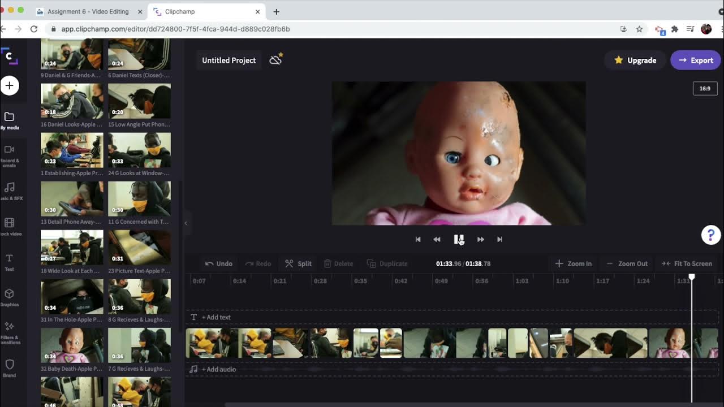The height and width of the screenshot is (407, 724).
Task: Select the 7 G Recieves & Laughs thumbnail
Action: tap(139, 345)
